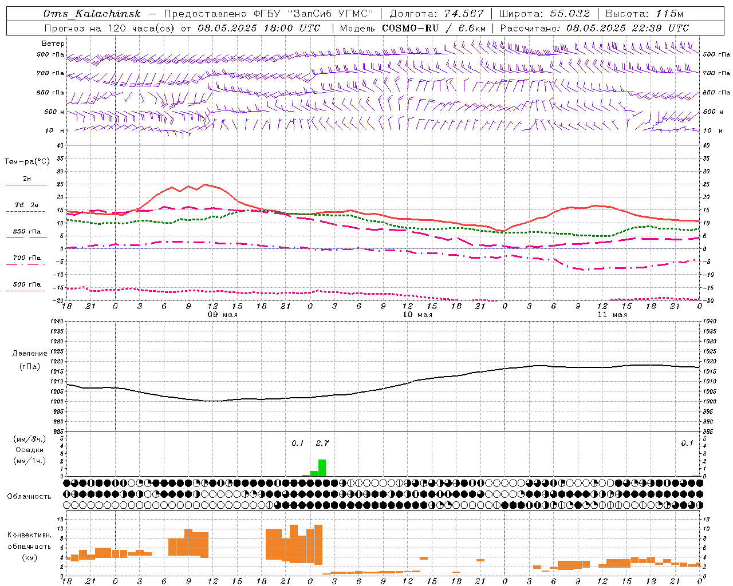Image resolution: width=733 pixels, height=586 pixels.
Task: Click the (мм/1ч.) precipitation unit label
Action: click(30, 461)
